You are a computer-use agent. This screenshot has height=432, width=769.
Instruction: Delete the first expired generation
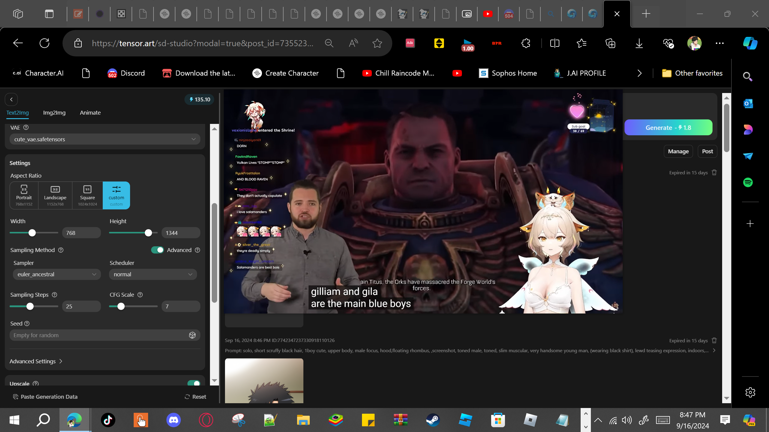click(714, 172)
